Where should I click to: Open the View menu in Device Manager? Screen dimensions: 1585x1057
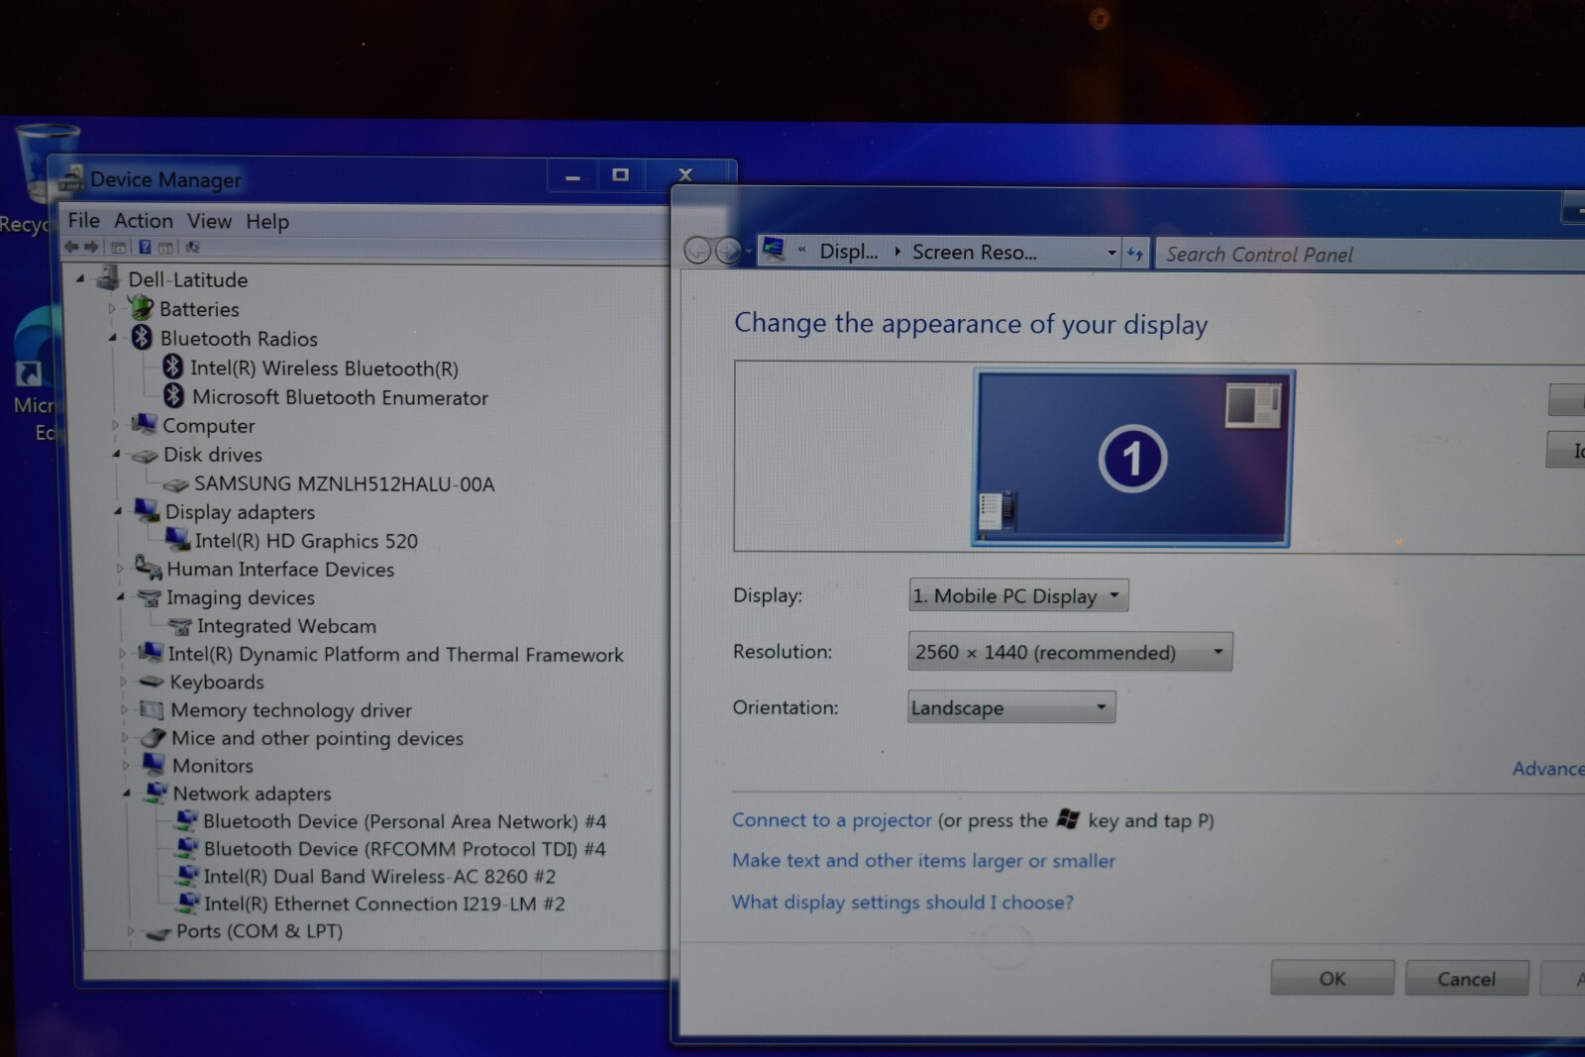click(210, 221)
